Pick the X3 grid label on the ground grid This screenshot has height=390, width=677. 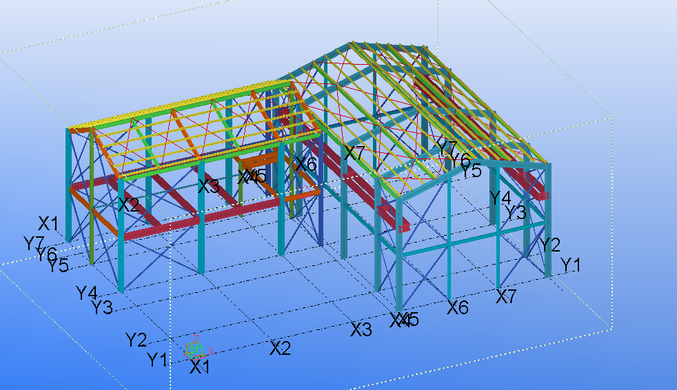pyautogui.click(x=361, y=329)
